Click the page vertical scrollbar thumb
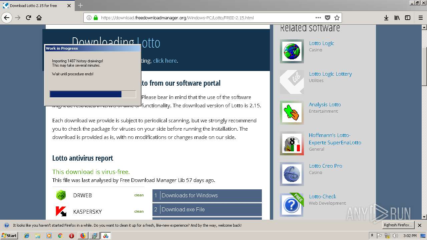The height and width of the screenshot is (240, 427). (x=424, y=66)
